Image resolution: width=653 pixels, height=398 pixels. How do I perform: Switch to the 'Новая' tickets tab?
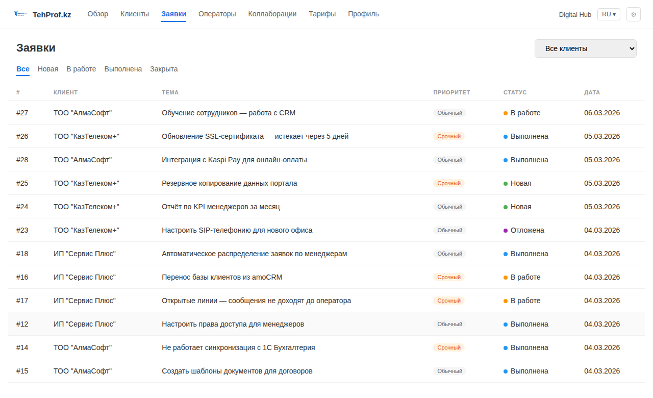(48, 69)
